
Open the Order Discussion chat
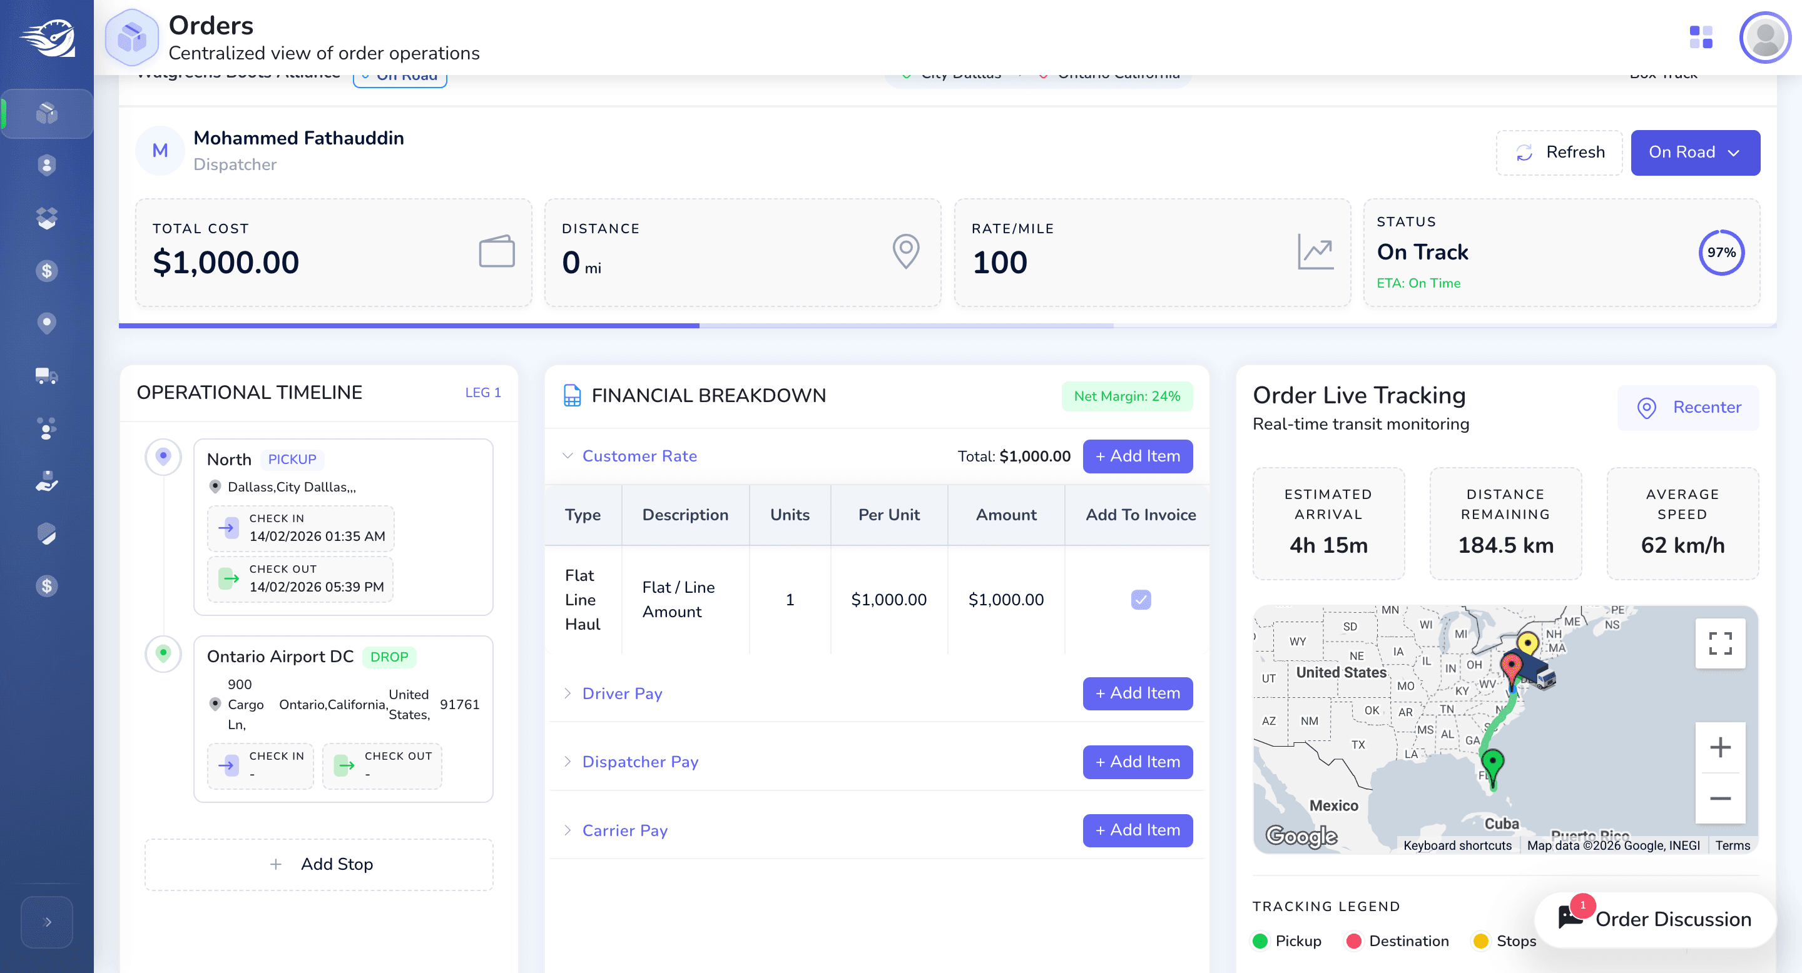pyautogui.click(x=1655, y=919)
